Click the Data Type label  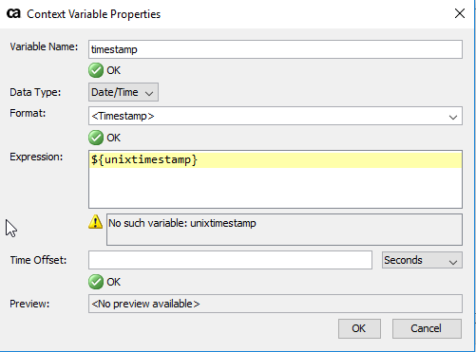(x=35, y=92)
